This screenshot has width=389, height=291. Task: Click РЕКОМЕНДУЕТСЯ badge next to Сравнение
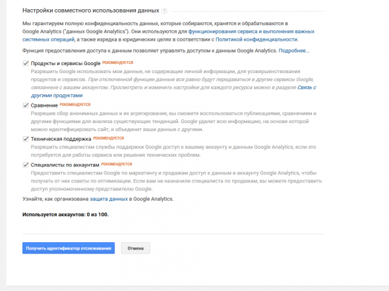pyautogui.click(x=75, y=105)
